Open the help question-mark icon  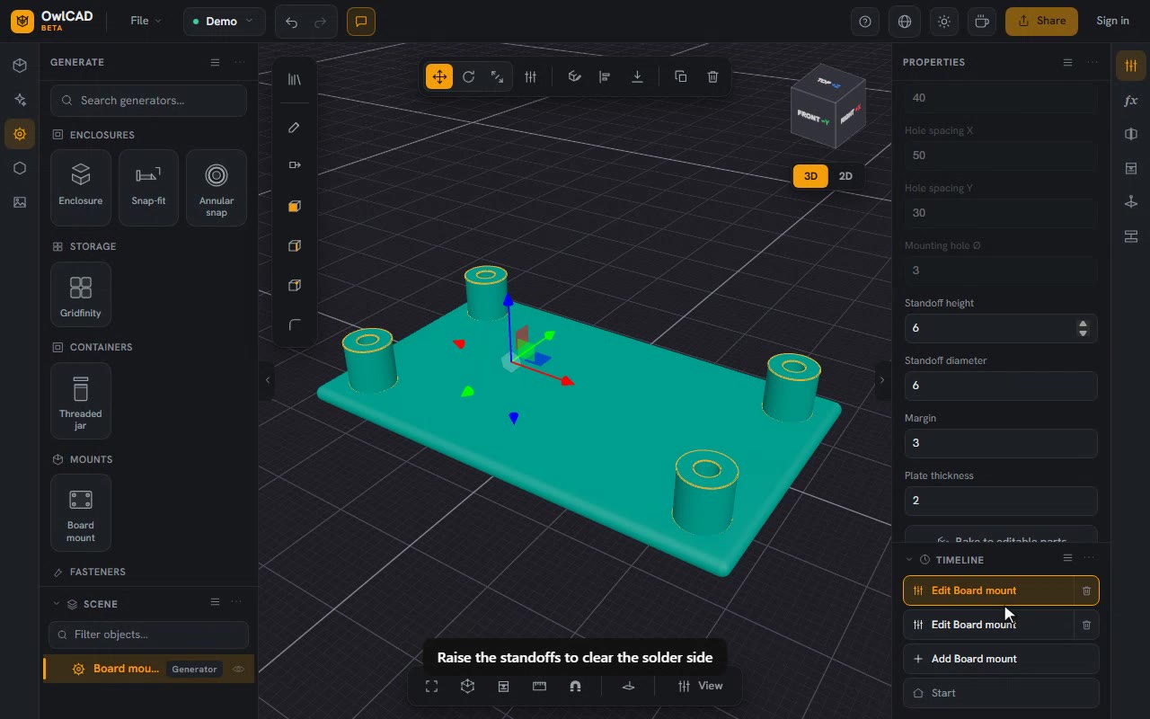(865, 22)
